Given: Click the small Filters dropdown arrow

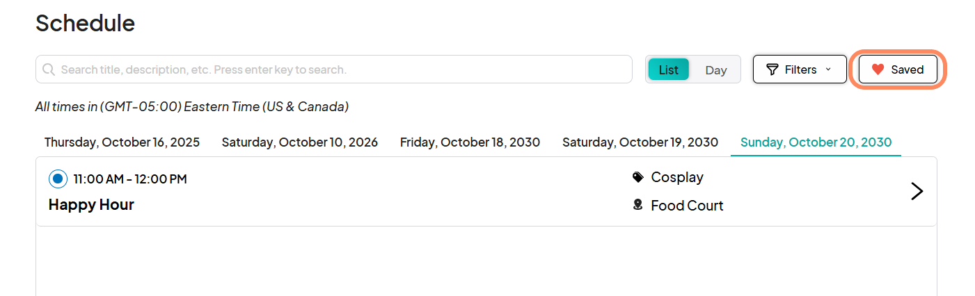Looking at the screenshot, I should tap(828, 69).
